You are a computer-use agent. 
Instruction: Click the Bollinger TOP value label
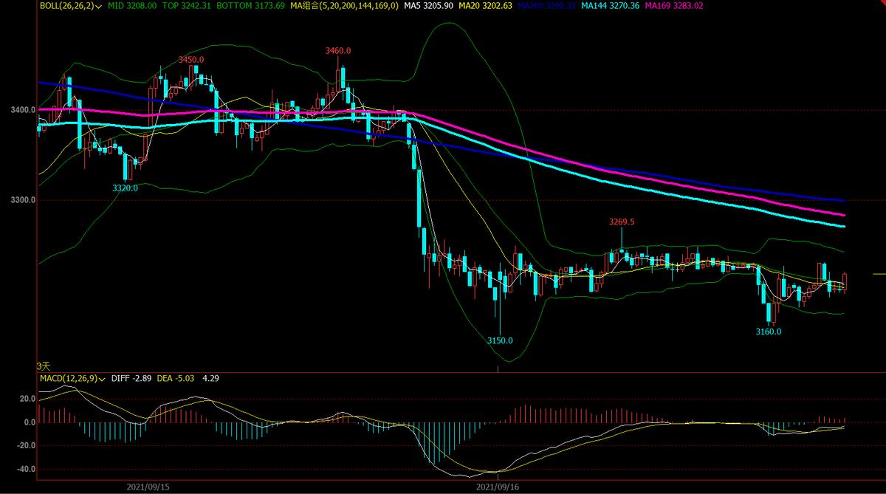187,6
